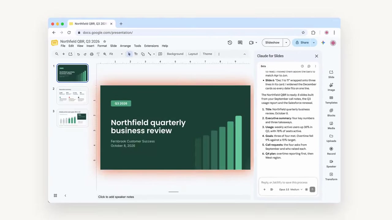Screen dimensions: 392x220
Task: Expand the Slideshow options arrow
Action: pyautogui.click(x=286, y=42)
